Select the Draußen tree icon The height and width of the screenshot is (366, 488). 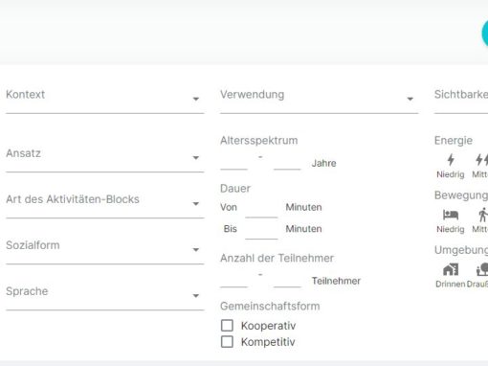pyautogui.click(x=482, y=269)
